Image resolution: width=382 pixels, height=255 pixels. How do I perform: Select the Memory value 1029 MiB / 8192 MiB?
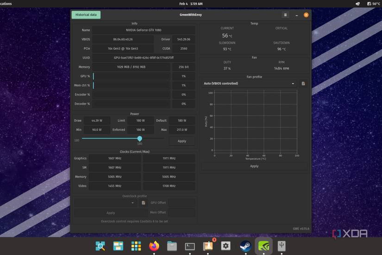coord(131,67)
